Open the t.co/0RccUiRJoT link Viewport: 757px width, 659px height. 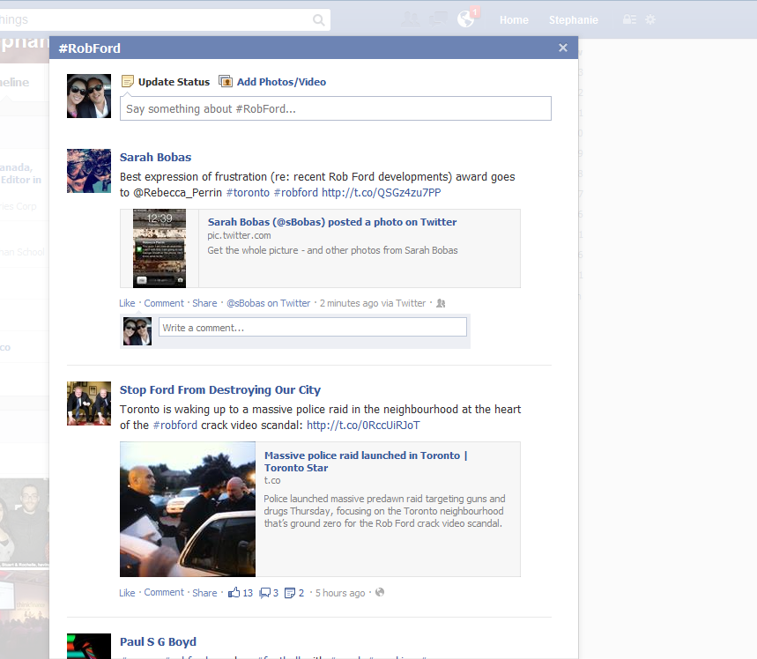[x=363, y=426]
